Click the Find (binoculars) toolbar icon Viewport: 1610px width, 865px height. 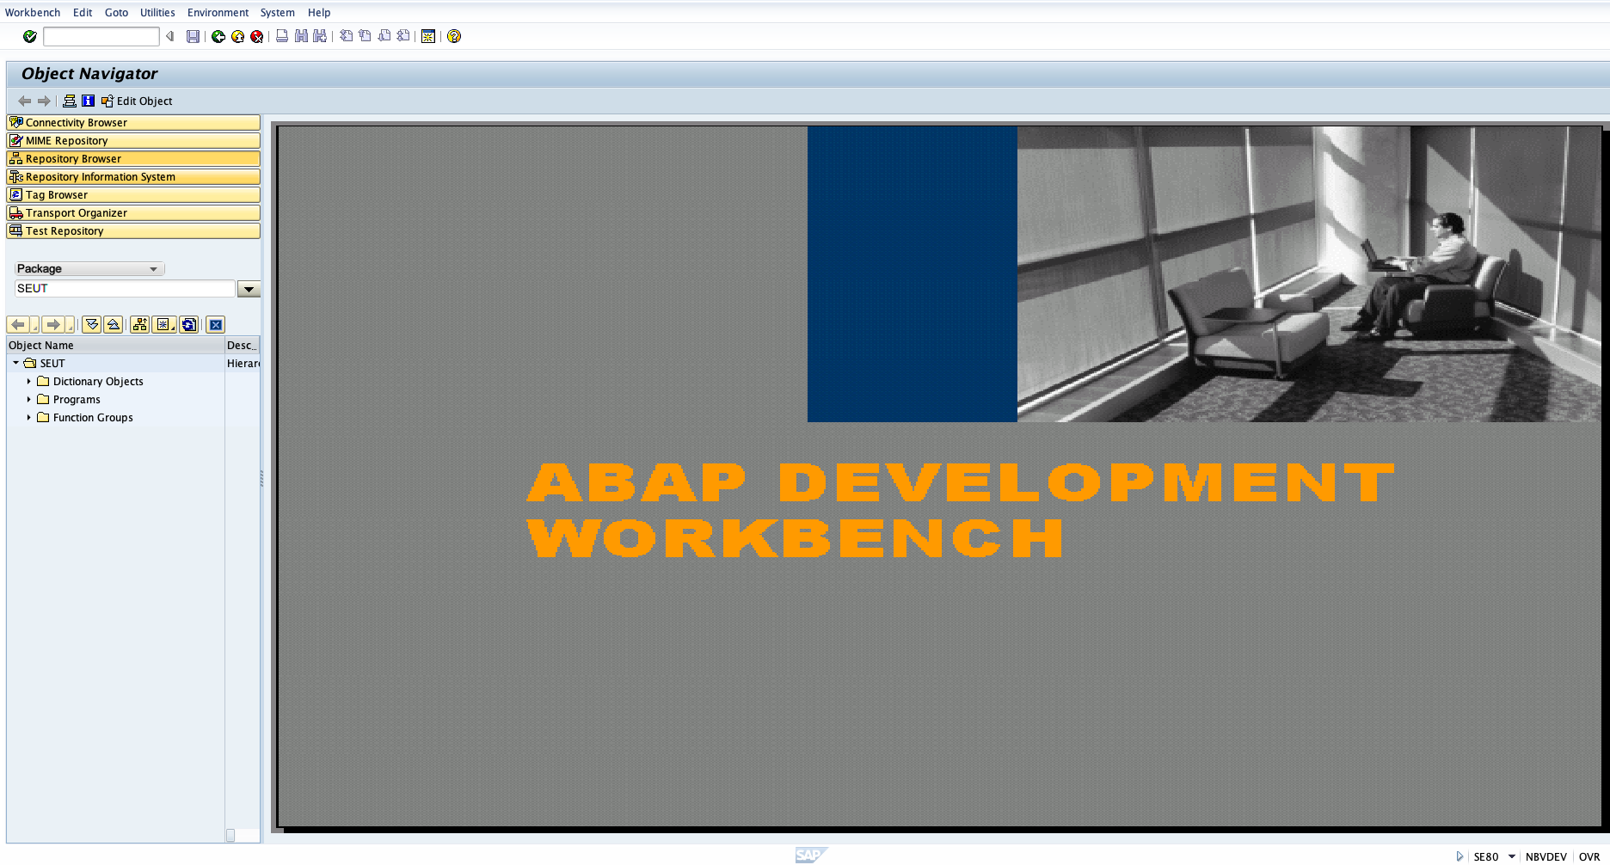[299, 36]
